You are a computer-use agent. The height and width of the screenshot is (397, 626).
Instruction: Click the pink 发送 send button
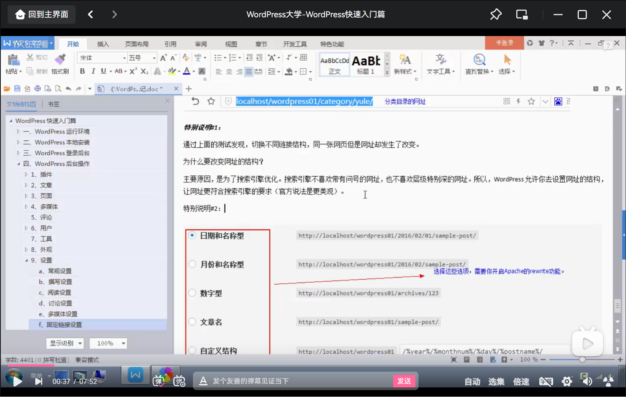tap(404, 381)
